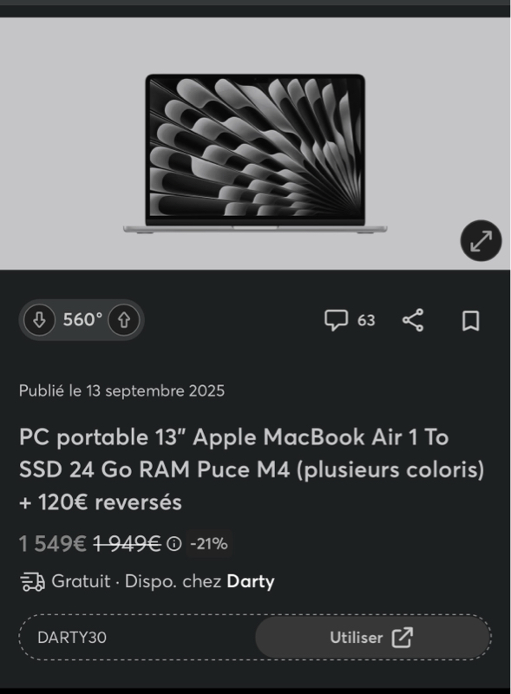Use the DARTY30 code via Utiliser button
Screen dimensions: 511x694
click(372, 638)
